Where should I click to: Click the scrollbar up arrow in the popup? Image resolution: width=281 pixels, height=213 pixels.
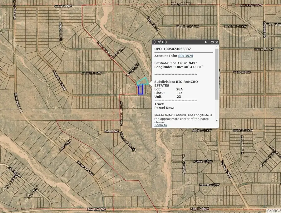(x=217, y=47)
